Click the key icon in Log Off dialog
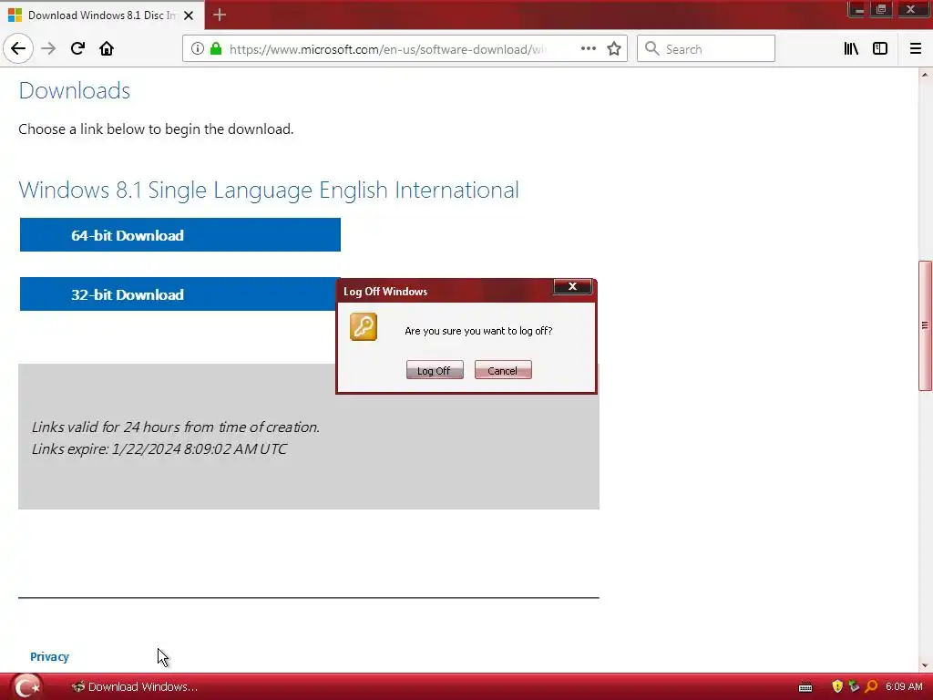Viewport: 933px width, 700px height. (x=364, y=327)
